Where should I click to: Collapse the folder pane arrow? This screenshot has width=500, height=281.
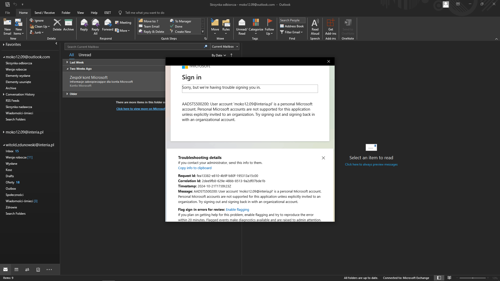pyautogui.click(x=56, y=43)
